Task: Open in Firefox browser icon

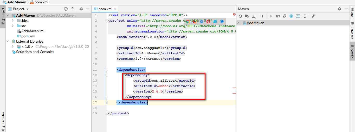Action: coord(195,22)
